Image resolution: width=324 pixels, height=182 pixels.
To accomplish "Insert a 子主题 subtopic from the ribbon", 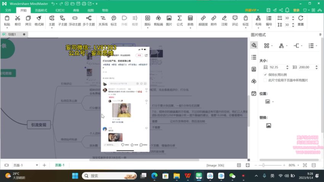I will [x=63, y=20].
